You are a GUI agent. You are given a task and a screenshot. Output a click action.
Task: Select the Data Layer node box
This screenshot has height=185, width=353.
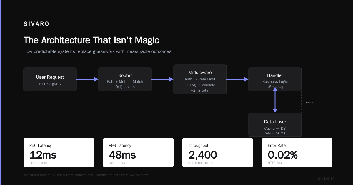(275, 125)
